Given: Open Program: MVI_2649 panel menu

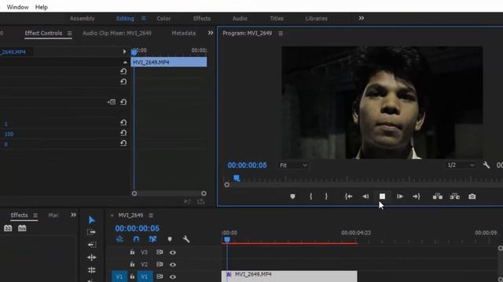Looking at the screenshot, I should (x=281, y=33).
